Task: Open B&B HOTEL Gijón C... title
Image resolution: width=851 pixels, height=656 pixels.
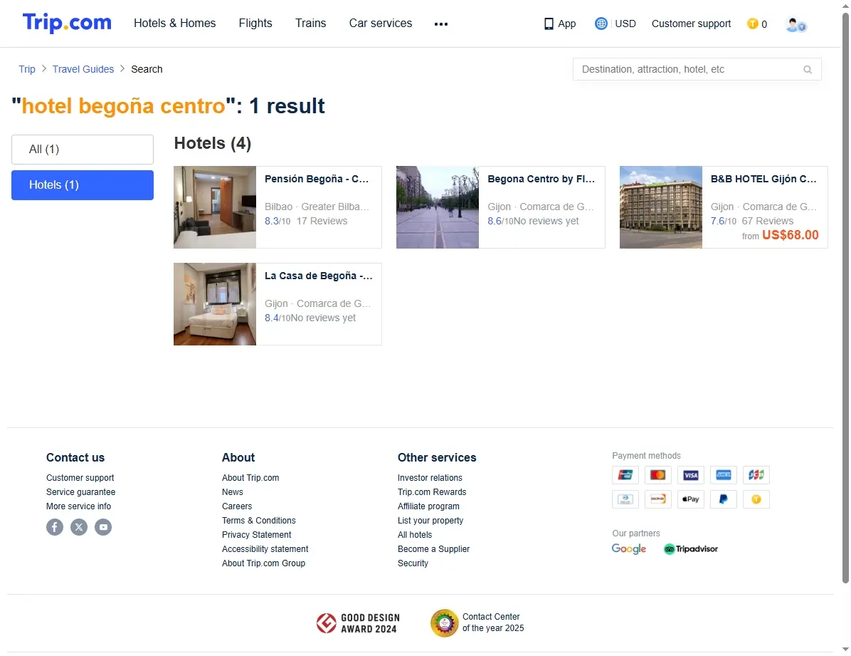Action: [763, 179]
